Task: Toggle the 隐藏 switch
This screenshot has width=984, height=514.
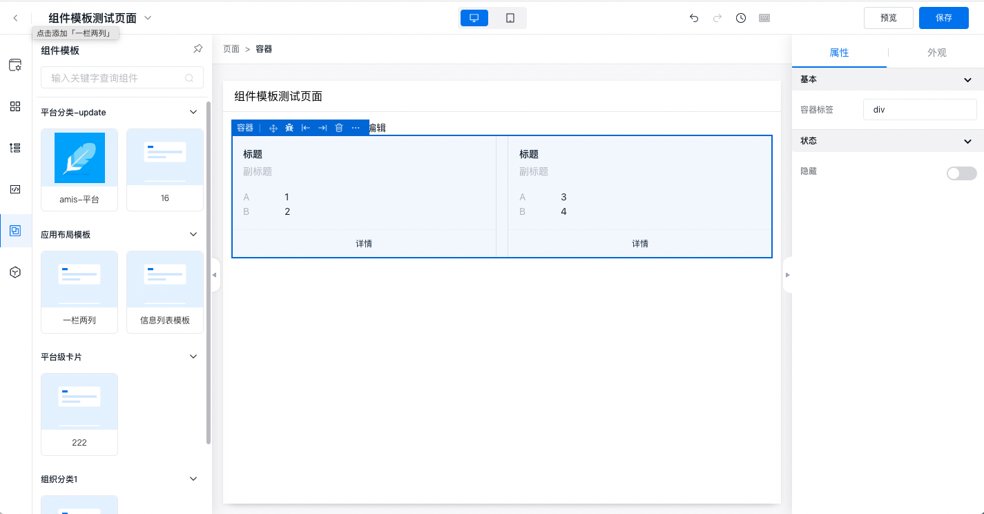Action: [961, 173]
